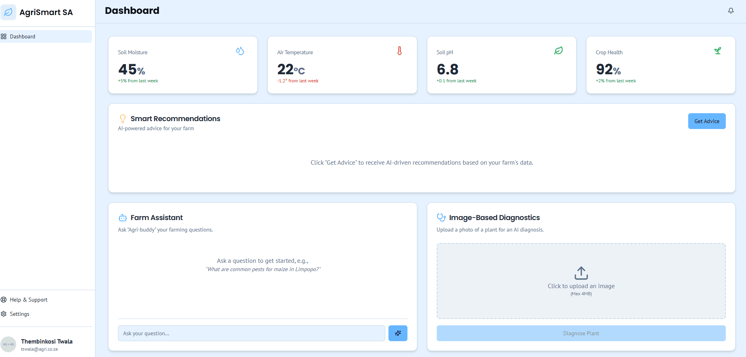Click the Smart Recommendations lightbulb icon

click(123, 118)
